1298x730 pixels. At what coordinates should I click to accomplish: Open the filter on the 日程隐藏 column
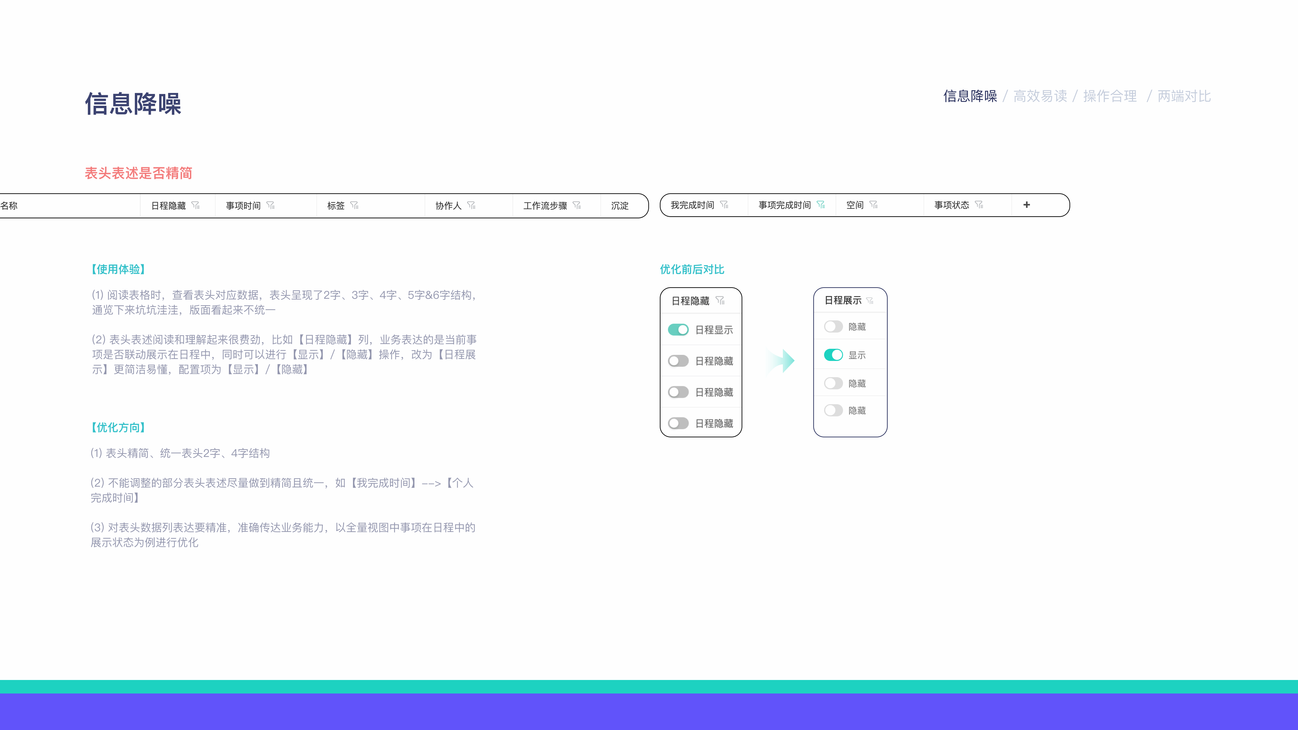point(196,205)
